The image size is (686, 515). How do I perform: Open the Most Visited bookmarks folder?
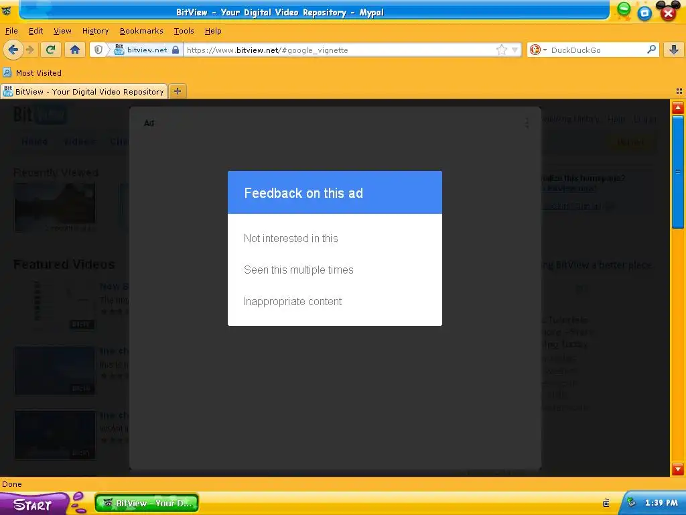click(x=33, y=72)
